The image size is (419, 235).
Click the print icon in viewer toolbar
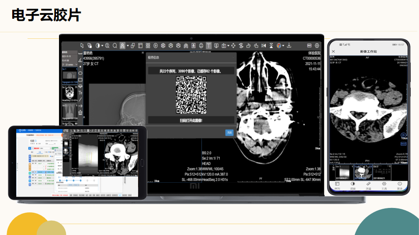[201, 45]
